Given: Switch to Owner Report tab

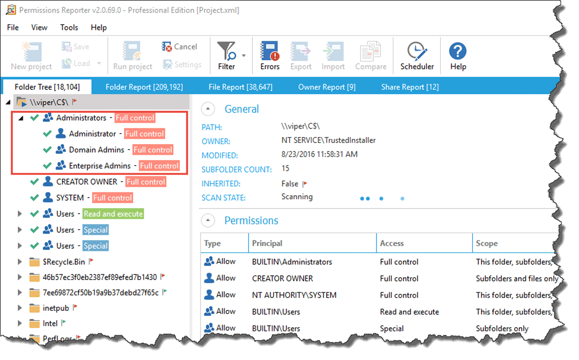Looking at the screenshot, I should pos(327,87).
